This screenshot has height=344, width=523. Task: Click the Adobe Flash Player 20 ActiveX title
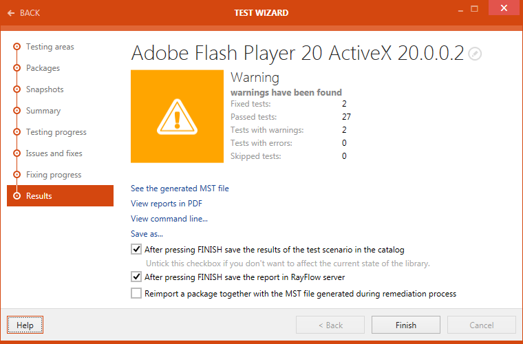tap(297, 53)
